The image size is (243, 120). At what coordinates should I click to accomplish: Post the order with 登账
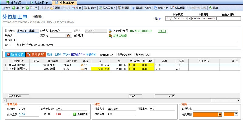55,8
